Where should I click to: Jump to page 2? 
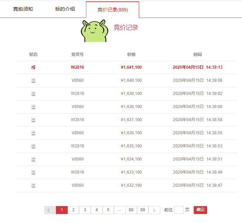(73, 210)
